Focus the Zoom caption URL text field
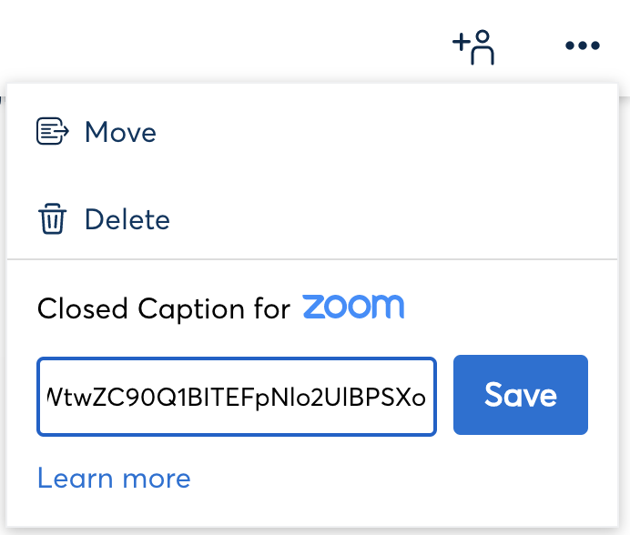The height and width of the screenshot is (535, 630). coord(237,397)
